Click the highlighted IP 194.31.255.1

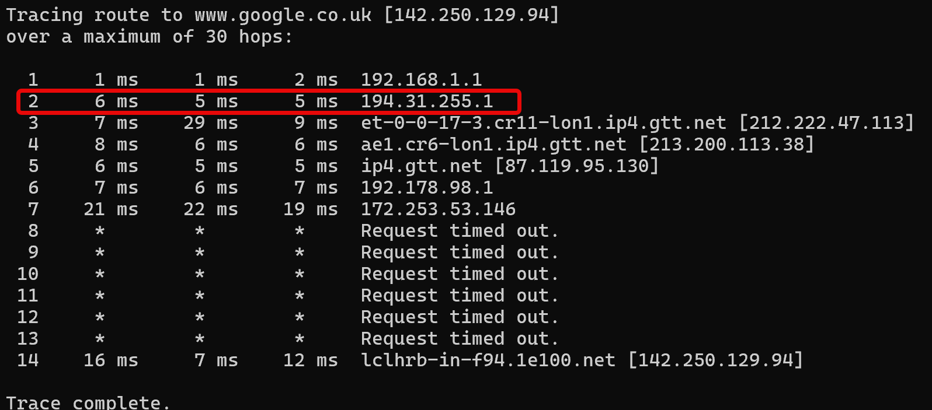click(427, 101)
